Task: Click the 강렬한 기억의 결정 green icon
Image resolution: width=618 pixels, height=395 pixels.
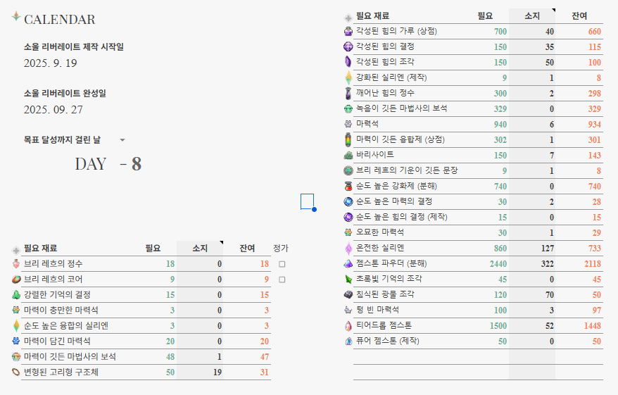Action: tap(15, 295)
